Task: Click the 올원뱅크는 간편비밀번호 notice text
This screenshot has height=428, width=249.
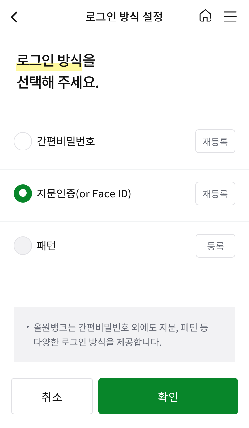Action: (x=121, y=328)
